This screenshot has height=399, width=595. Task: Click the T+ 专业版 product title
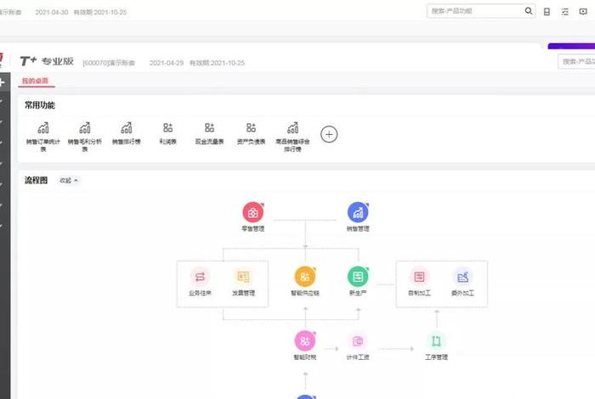pos(47,61)
